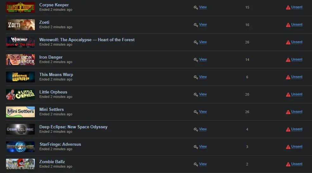Click Unsent status for Werewolf: The Apocalypse

point(297,42)
